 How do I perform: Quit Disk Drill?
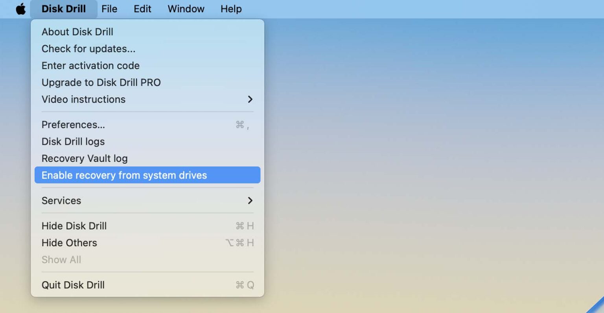[x=73, y=285]
